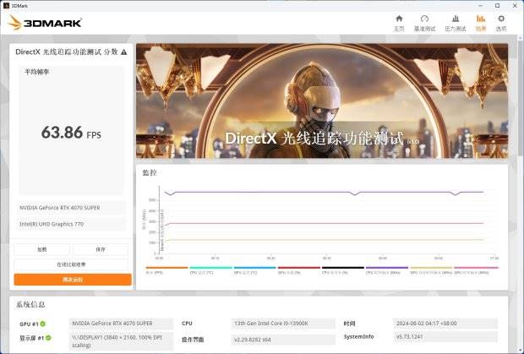Image resolution: width=524 pixels, height=354 pixels.
Task: Toggle the pink GPU clock (MHz) legend item
Action: (476, 270)
